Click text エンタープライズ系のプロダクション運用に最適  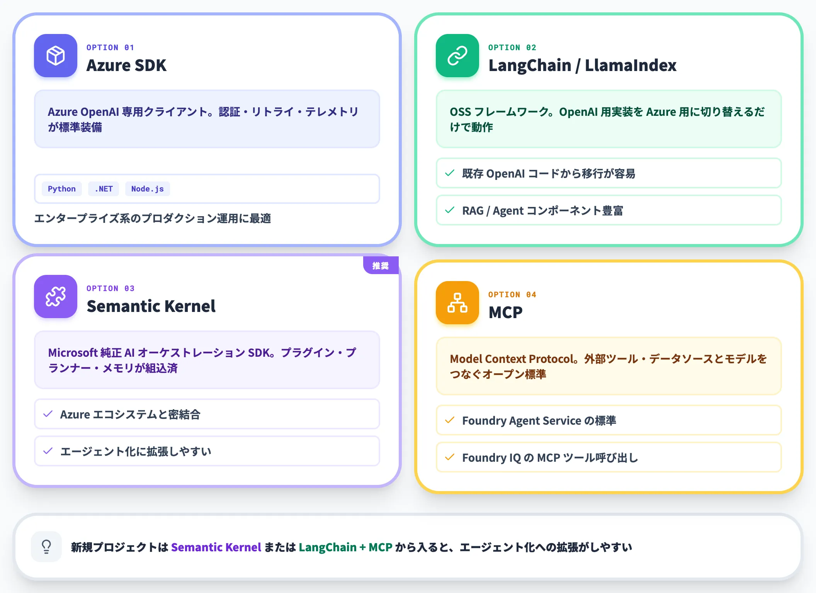[153, 219]
